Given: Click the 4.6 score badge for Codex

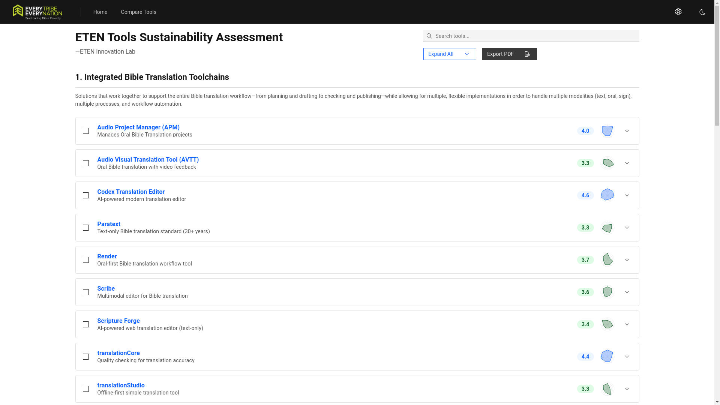Looking at the screenshot, I should pos(585,195).
